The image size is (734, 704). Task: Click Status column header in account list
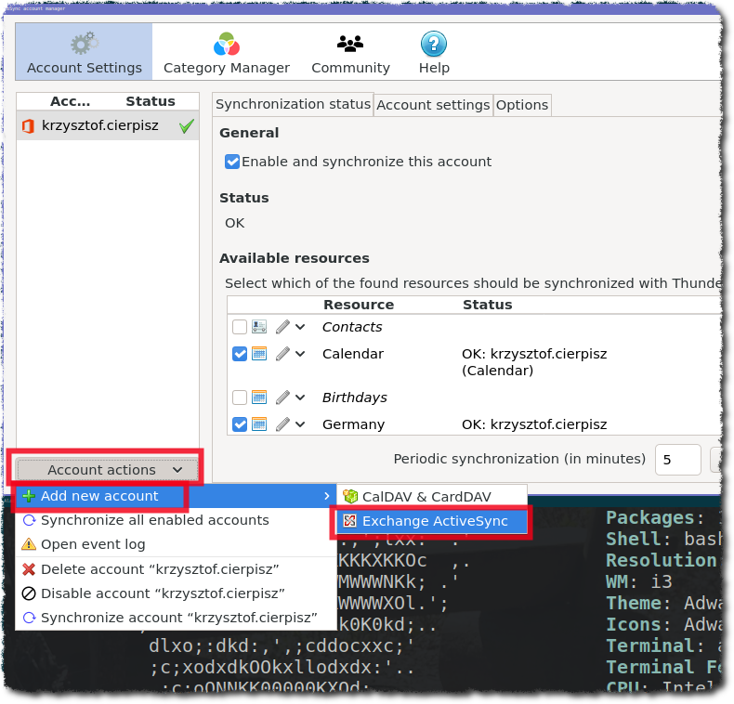click(x=151, y=101)
